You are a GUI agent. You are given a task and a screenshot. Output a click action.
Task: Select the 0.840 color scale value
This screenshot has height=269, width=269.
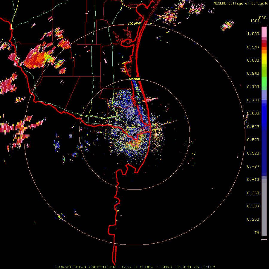click(253, 74)
